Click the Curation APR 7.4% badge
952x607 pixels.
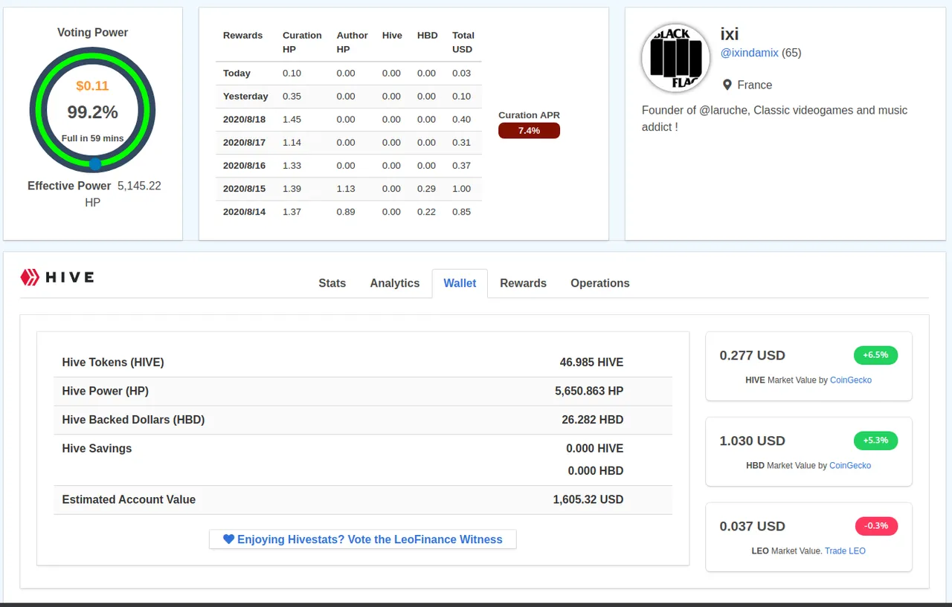(x=529, y=131)
